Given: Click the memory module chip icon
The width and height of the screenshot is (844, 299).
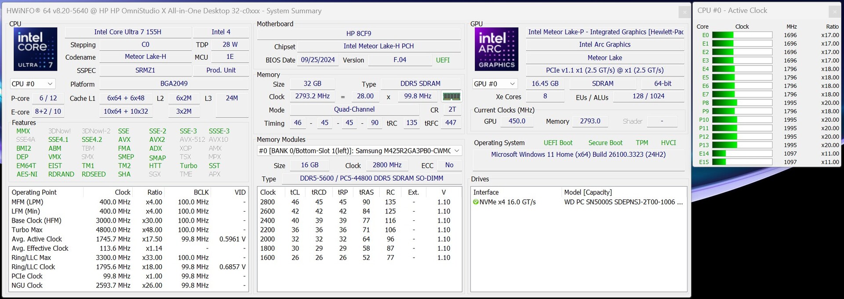Looking at the screenshot, I should (x=451, y=96).
